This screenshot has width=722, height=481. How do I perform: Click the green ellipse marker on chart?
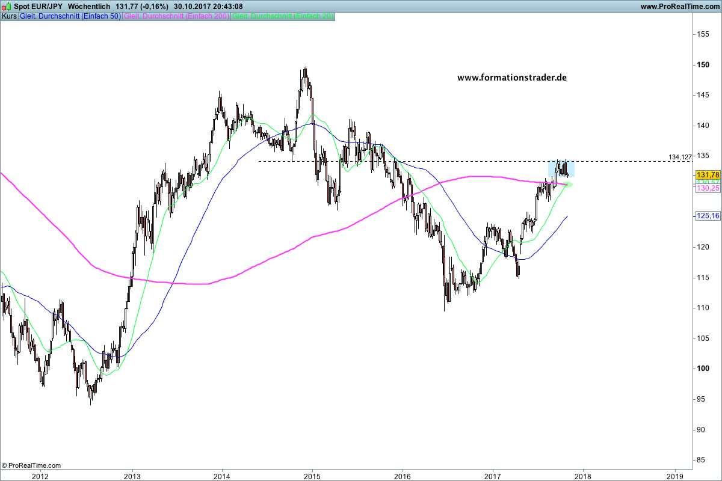click(566, 184)
